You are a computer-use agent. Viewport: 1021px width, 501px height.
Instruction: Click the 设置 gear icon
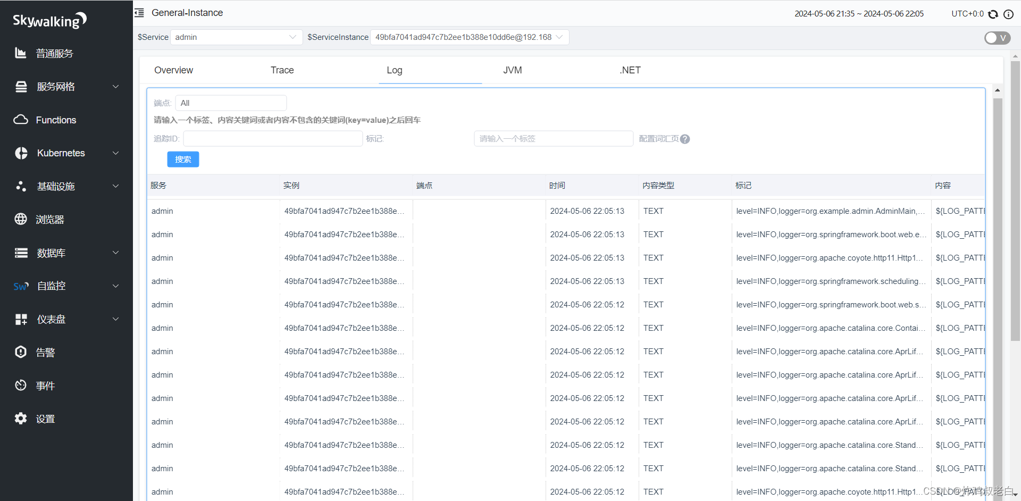[21, 419]
